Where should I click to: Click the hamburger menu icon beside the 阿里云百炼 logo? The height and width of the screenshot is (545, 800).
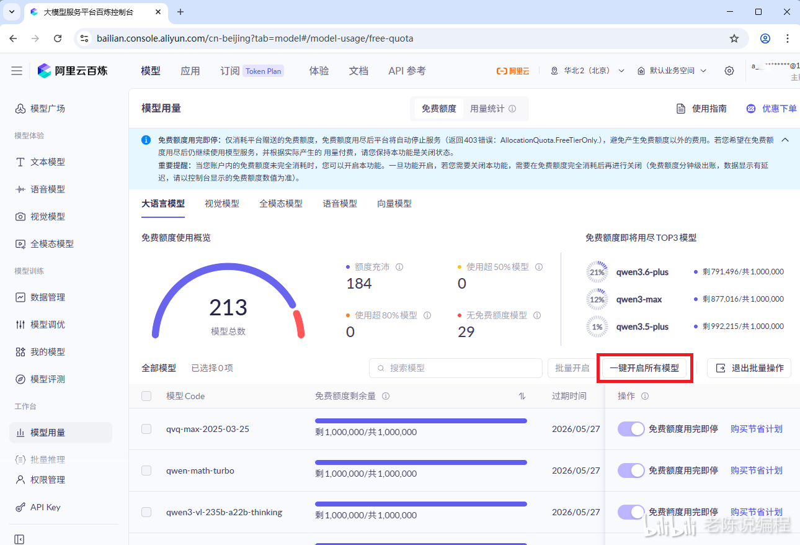(17, 71)
